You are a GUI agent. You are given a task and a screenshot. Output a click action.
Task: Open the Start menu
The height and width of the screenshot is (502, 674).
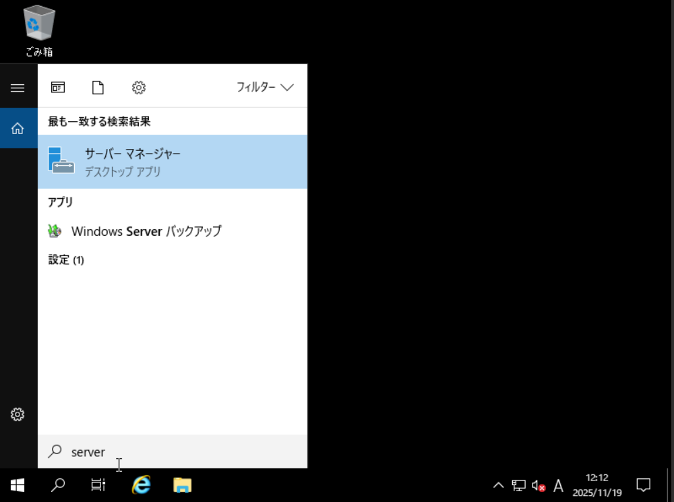pyautogui.click(x=16, y=484)
